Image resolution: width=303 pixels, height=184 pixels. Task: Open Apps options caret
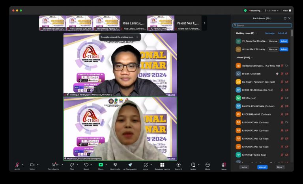[151, 165]
